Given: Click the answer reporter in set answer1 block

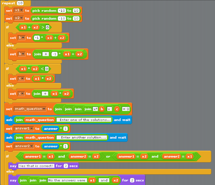Looking at the screenshot, I should tap(51, 129).
